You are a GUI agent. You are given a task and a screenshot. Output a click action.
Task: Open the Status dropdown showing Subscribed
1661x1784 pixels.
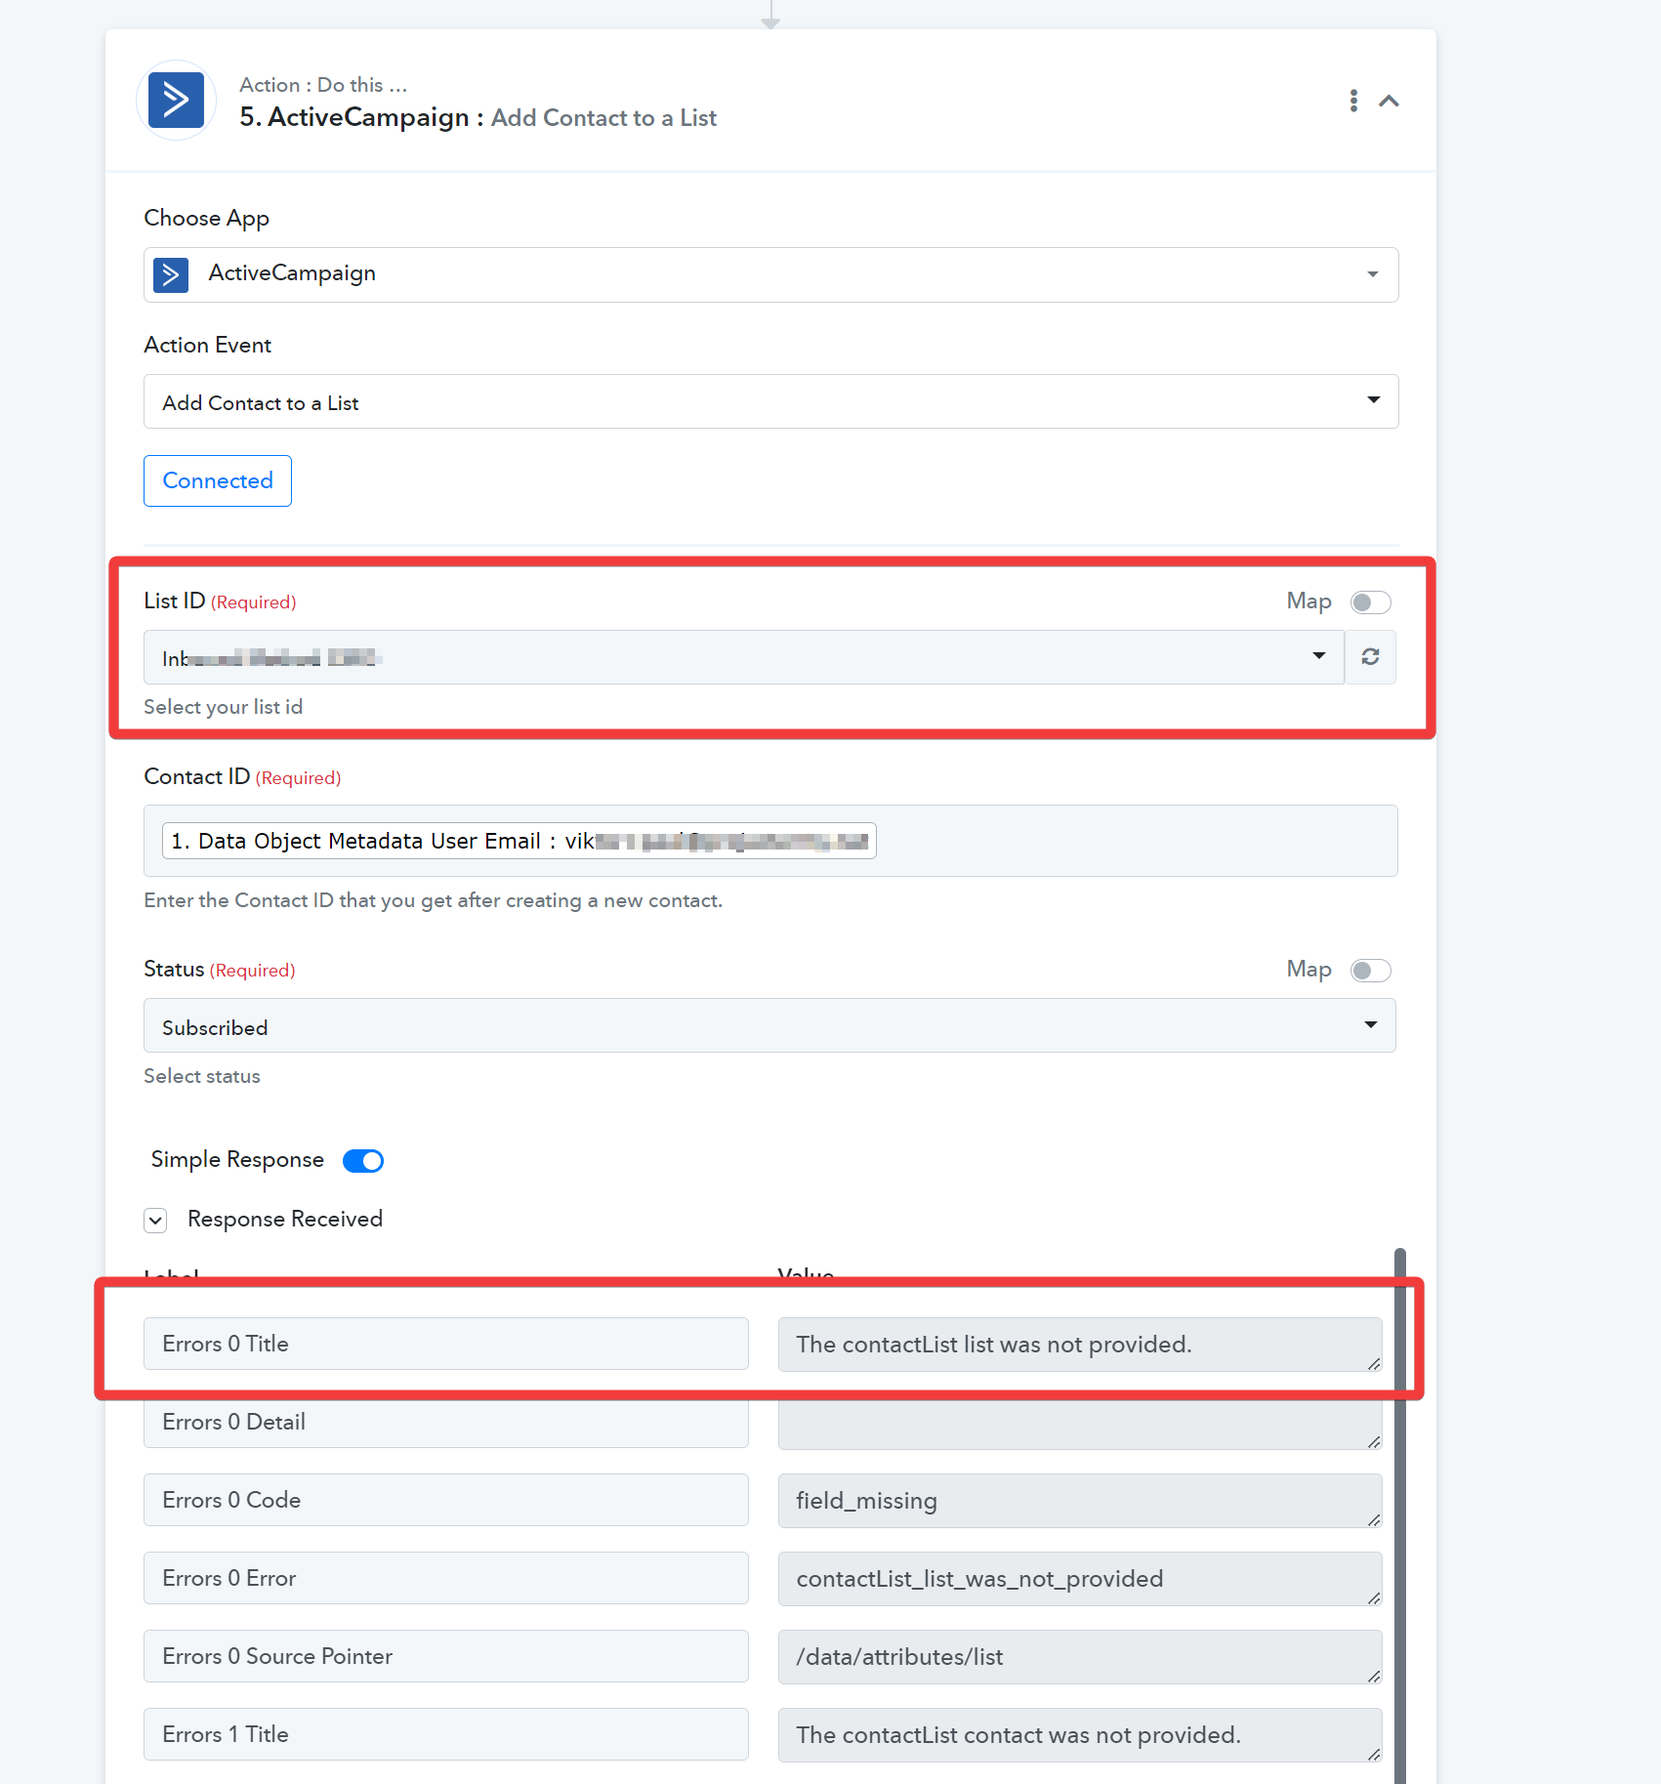[769, 1025]
